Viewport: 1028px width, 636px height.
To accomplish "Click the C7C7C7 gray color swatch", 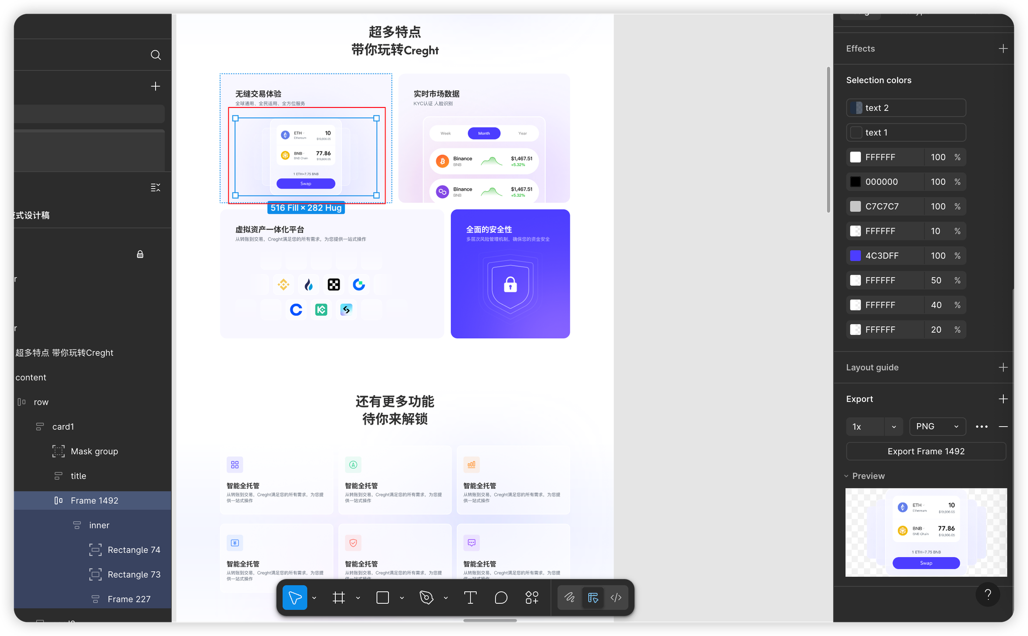I will 855,206.
